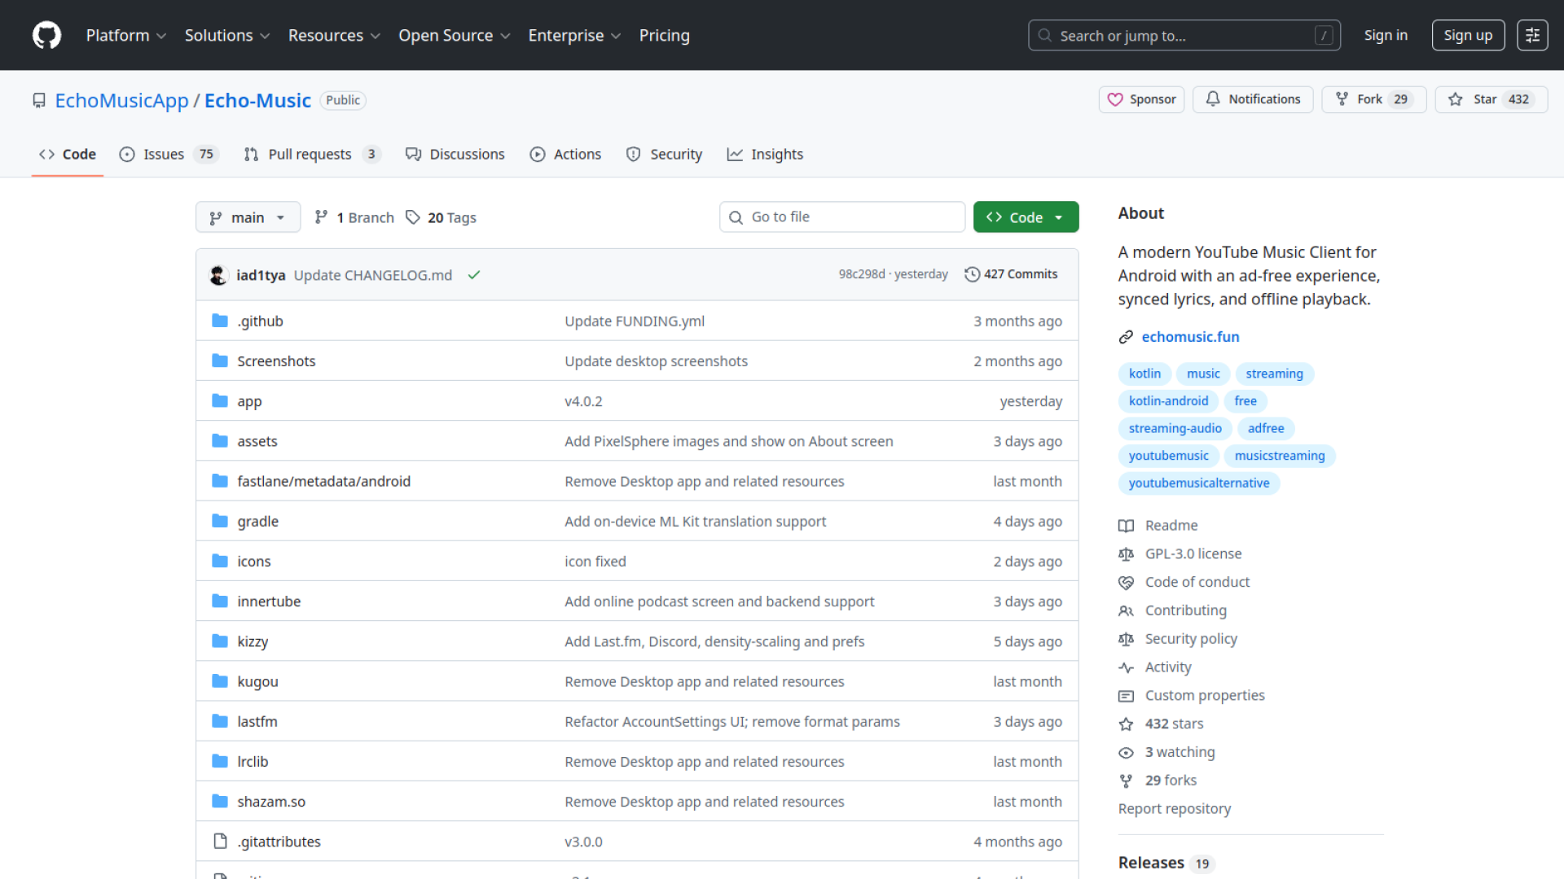1564x879 pixels.
Task: Select the kotlin topic tag
Action: tap(1144, 374)
